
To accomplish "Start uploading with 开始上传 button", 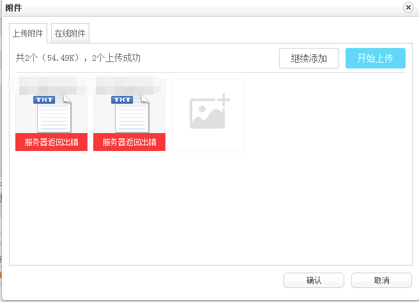I will click(375, 58).
